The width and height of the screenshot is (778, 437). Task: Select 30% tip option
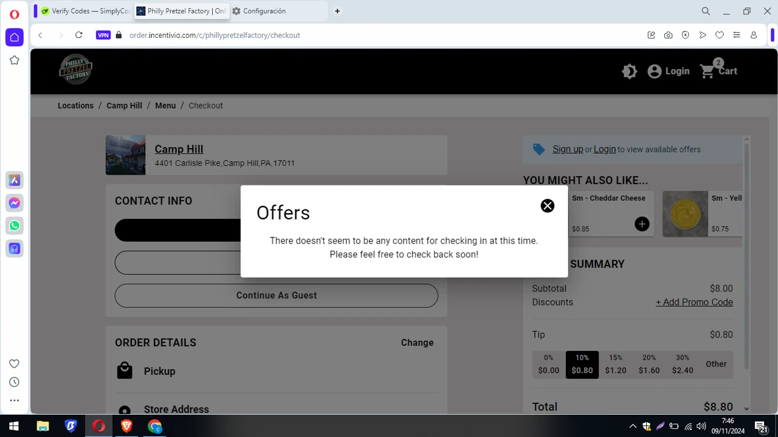point(683,364)
